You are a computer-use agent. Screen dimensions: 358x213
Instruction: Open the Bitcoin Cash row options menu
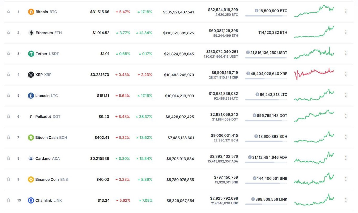pos(346,137)
